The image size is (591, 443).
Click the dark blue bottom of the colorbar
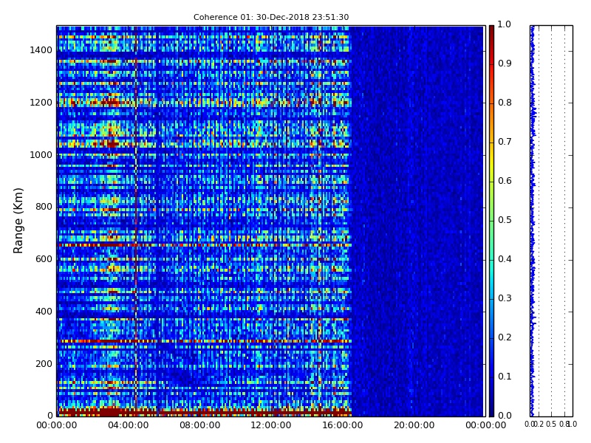coord(491,409)
